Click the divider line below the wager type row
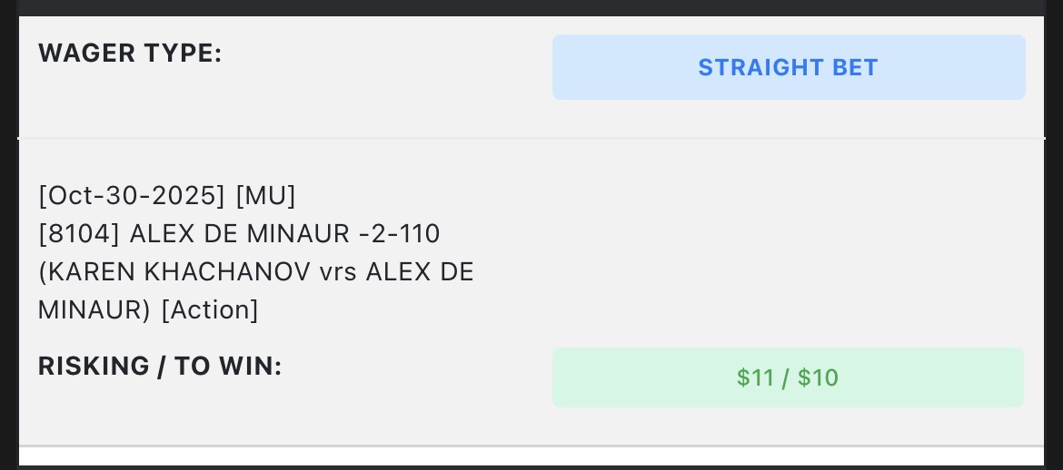 click(531, 138)
